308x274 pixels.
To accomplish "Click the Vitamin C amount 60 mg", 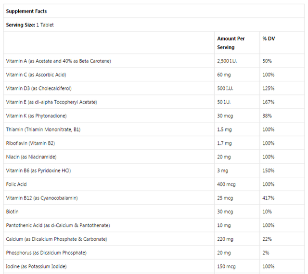I will [x=224, y=75].
